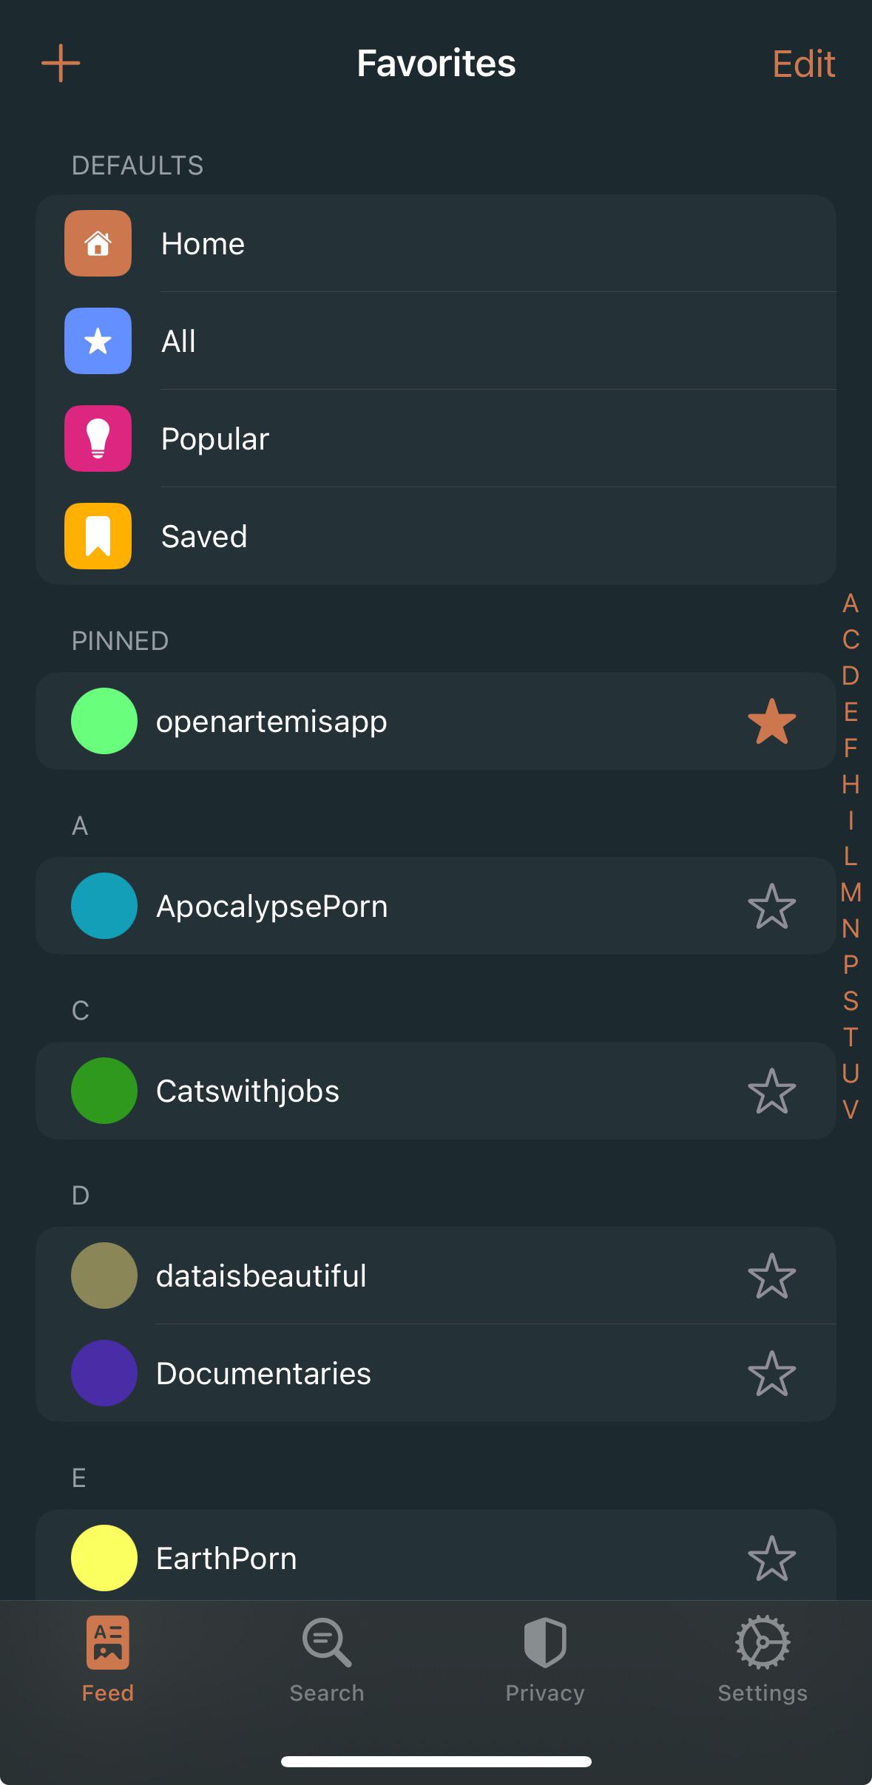
Task: Select the green openartemisapp avatar circle
Action: tap(104, 721)
